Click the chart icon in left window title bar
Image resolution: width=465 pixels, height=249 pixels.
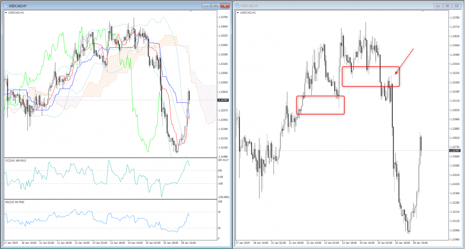(6, 6)
